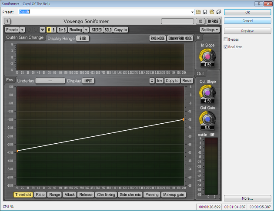
Task: Click time readout 00:00:28.699
Action: pyautogui.click(x=209, y=207)
